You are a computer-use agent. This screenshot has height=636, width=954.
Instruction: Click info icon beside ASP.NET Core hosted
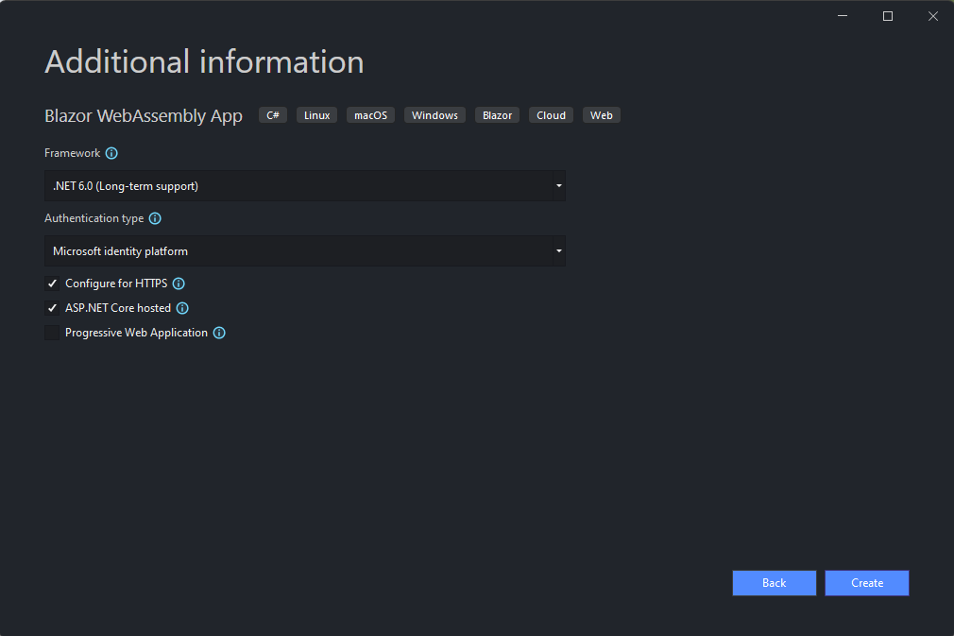[x=182, y=308]
